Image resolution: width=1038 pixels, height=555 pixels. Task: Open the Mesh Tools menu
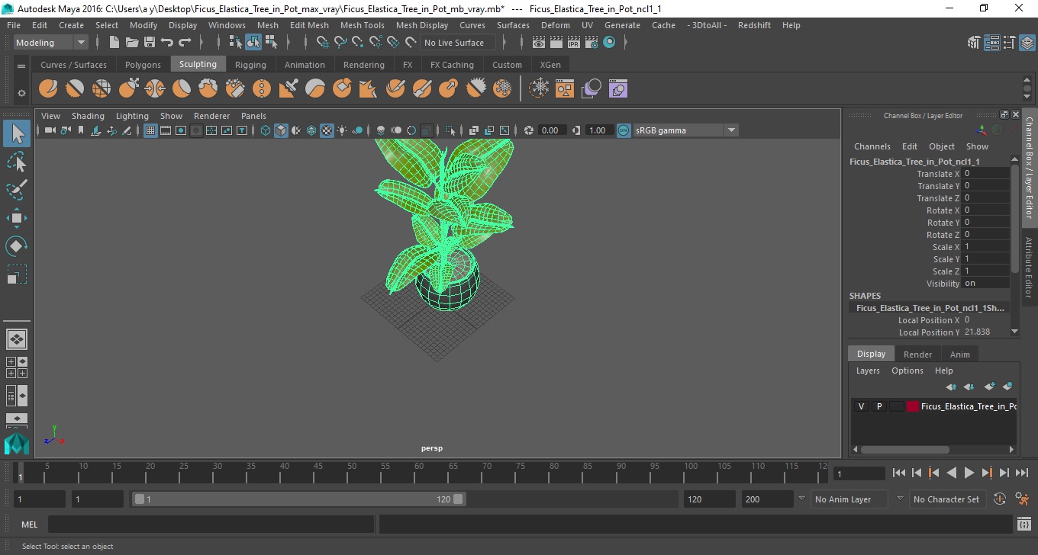coord(362,25)
